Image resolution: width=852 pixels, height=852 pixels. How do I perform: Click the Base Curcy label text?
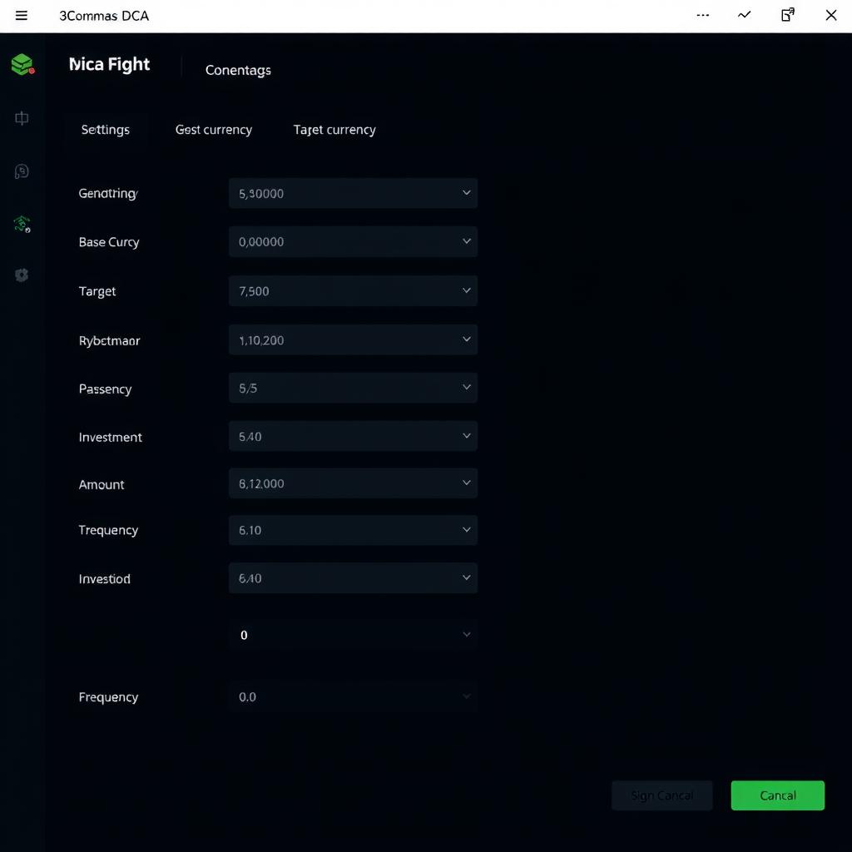point(109,242)
